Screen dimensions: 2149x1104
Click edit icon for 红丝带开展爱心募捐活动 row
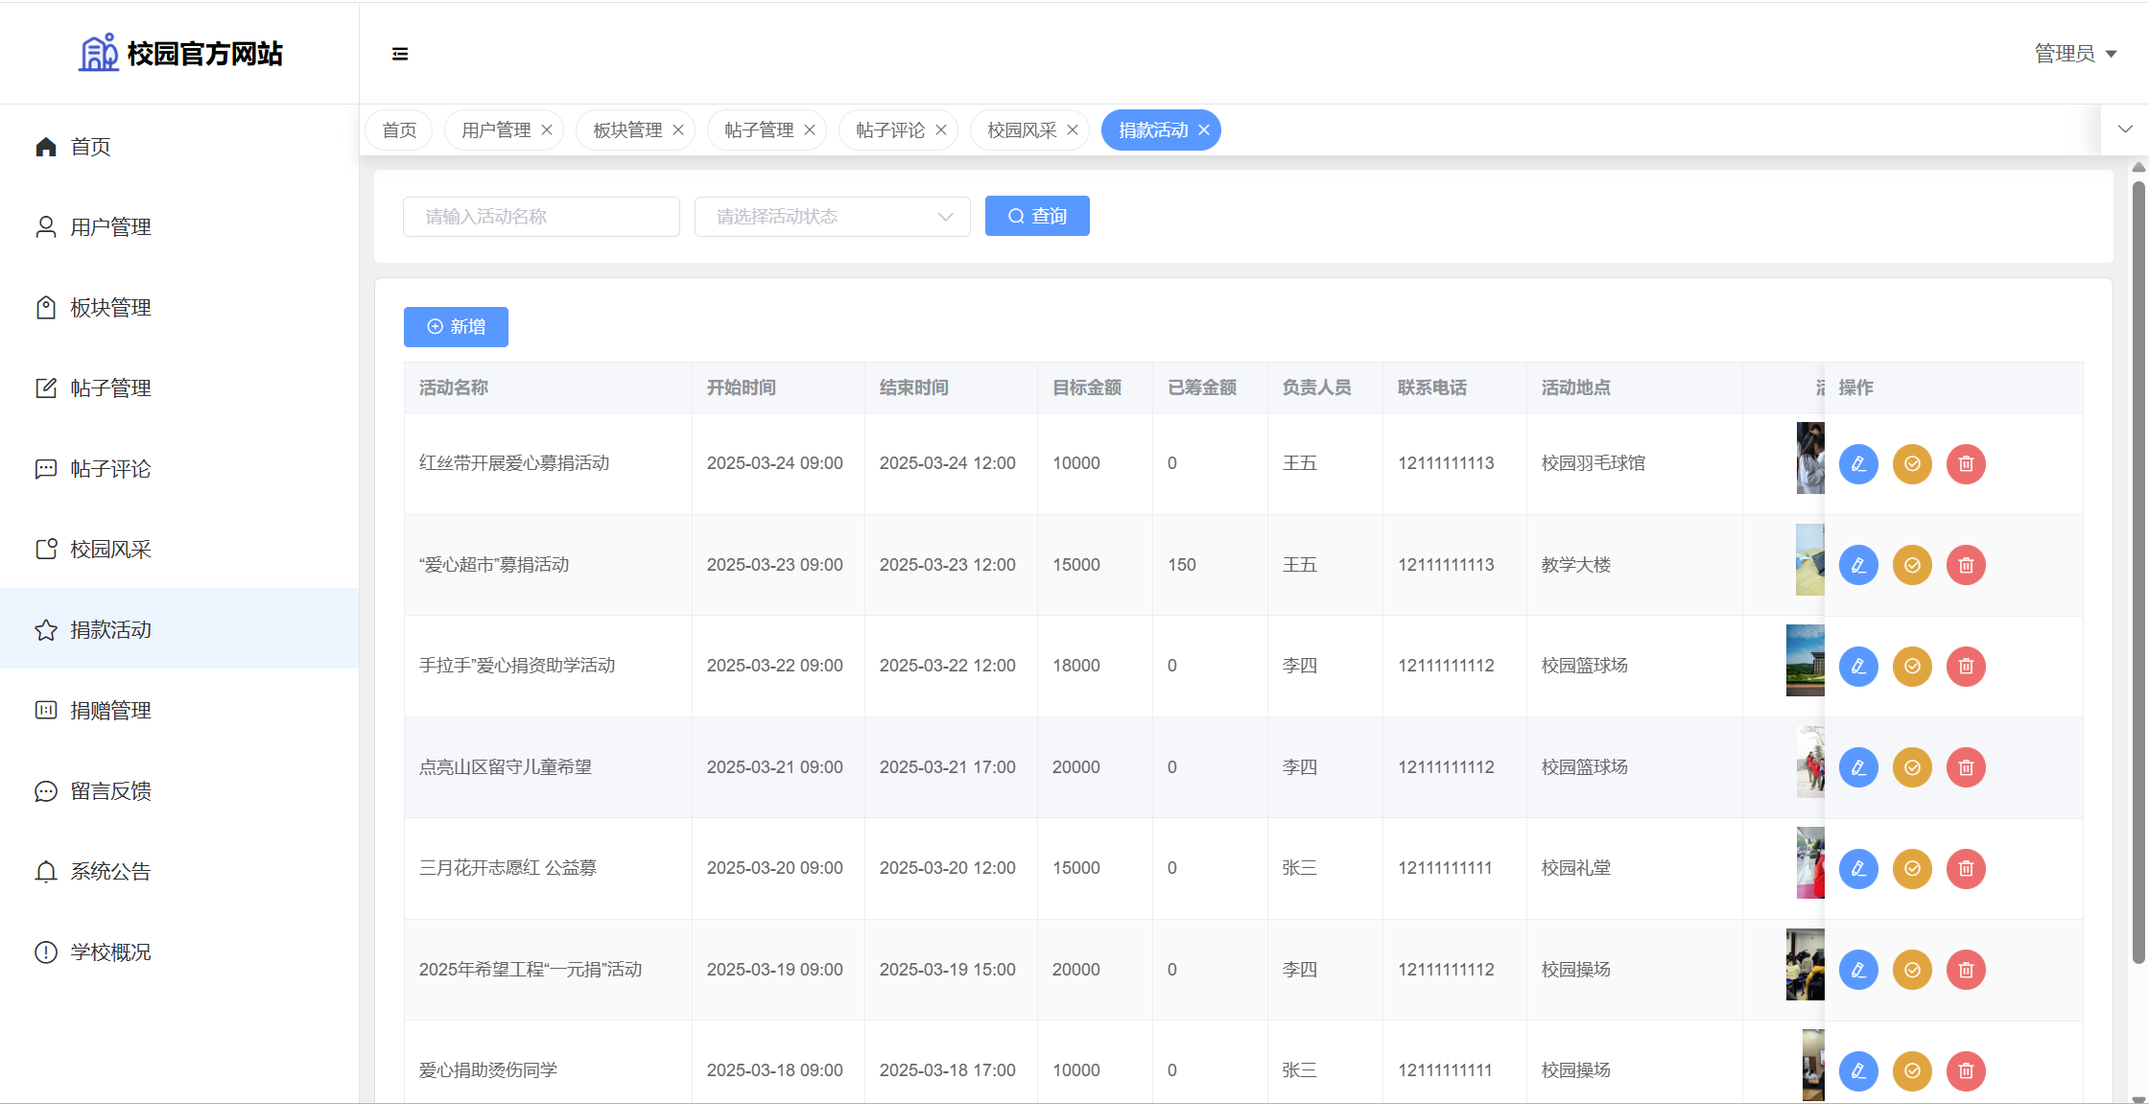(1857, 464)
